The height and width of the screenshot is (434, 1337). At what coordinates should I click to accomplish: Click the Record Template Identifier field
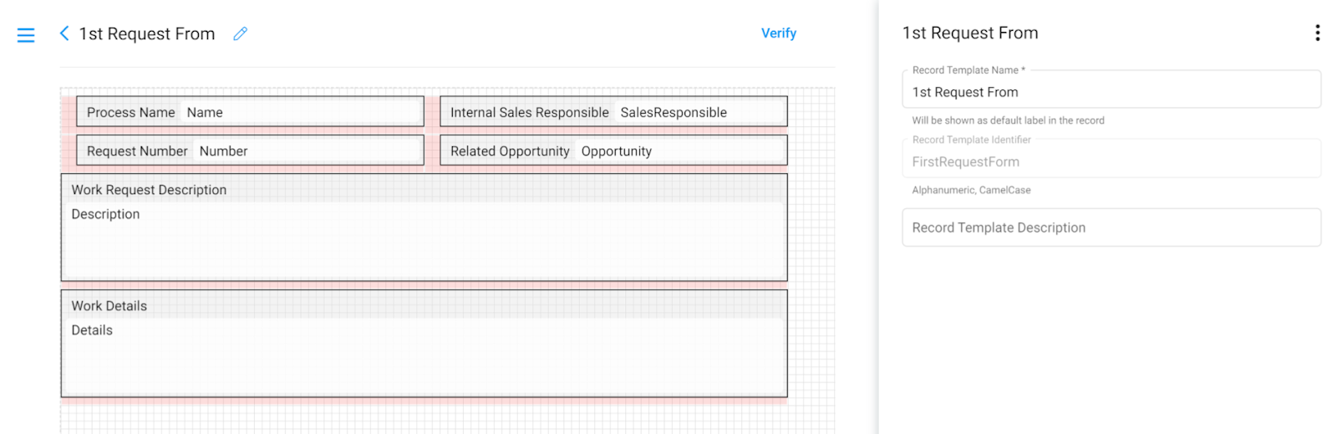(1111, 159)
